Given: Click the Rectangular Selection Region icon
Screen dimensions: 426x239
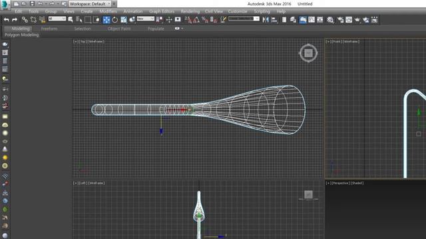Looking at the screenshot, I should pos(88,19).
